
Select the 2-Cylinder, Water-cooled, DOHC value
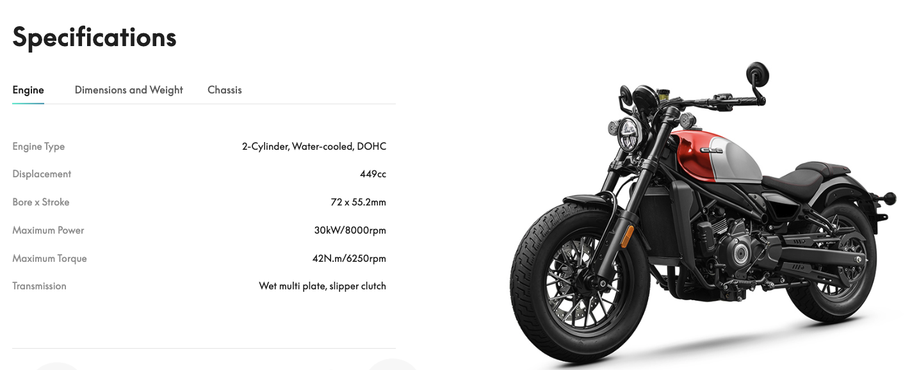314,147
